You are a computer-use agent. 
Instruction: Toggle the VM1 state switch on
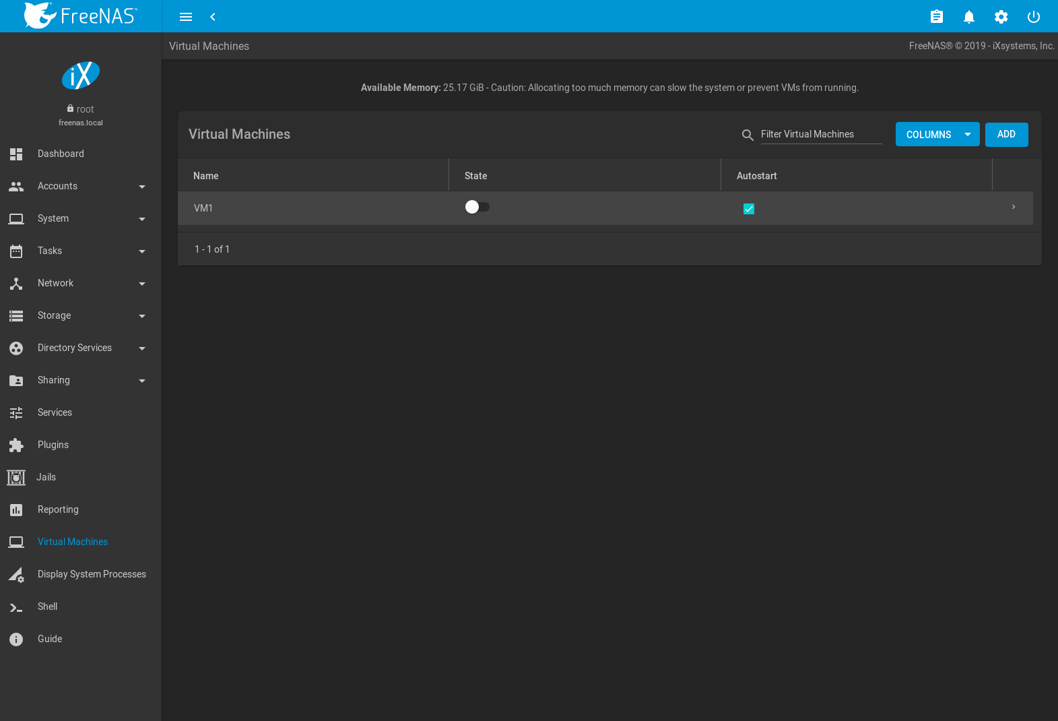(x=477, y=207)
